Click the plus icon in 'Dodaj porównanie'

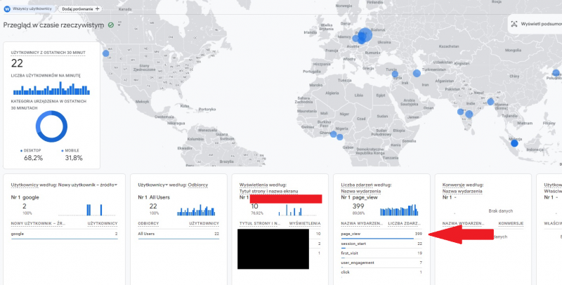[97, 8]
